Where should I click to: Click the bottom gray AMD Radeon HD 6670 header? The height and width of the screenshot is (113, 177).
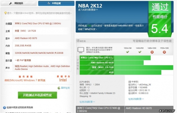pos(149,109)
